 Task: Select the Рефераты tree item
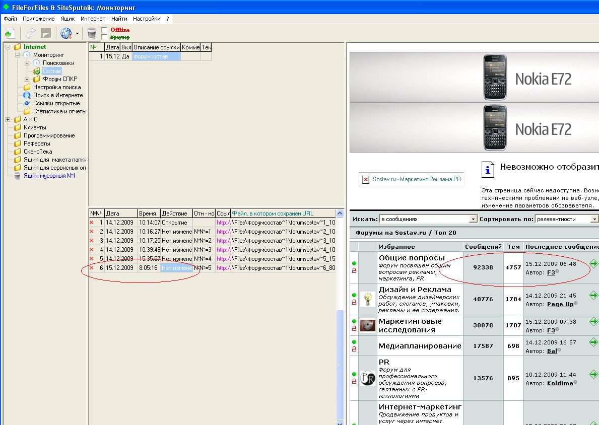37,144
